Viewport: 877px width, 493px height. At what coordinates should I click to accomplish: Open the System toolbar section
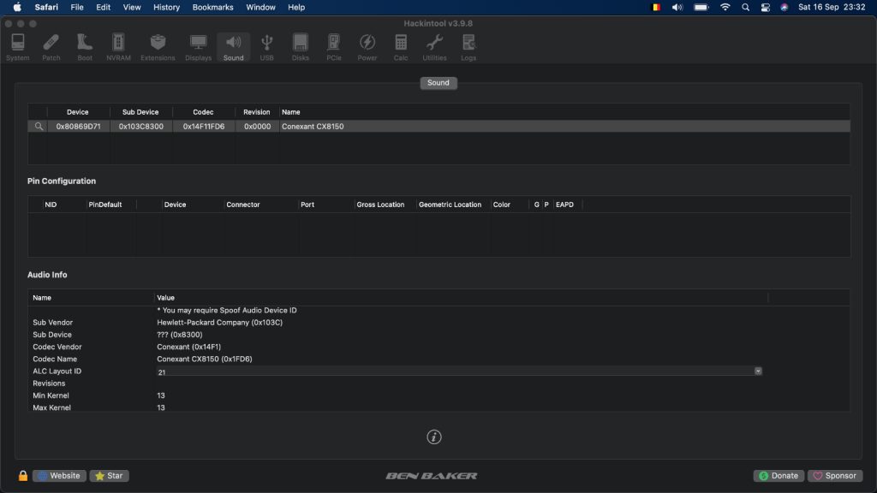(17, 47)
